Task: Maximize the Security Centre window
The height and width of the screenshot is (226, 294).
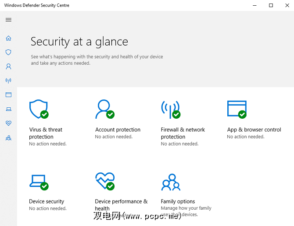Action: pyautogui.click(x=271, y=5)
